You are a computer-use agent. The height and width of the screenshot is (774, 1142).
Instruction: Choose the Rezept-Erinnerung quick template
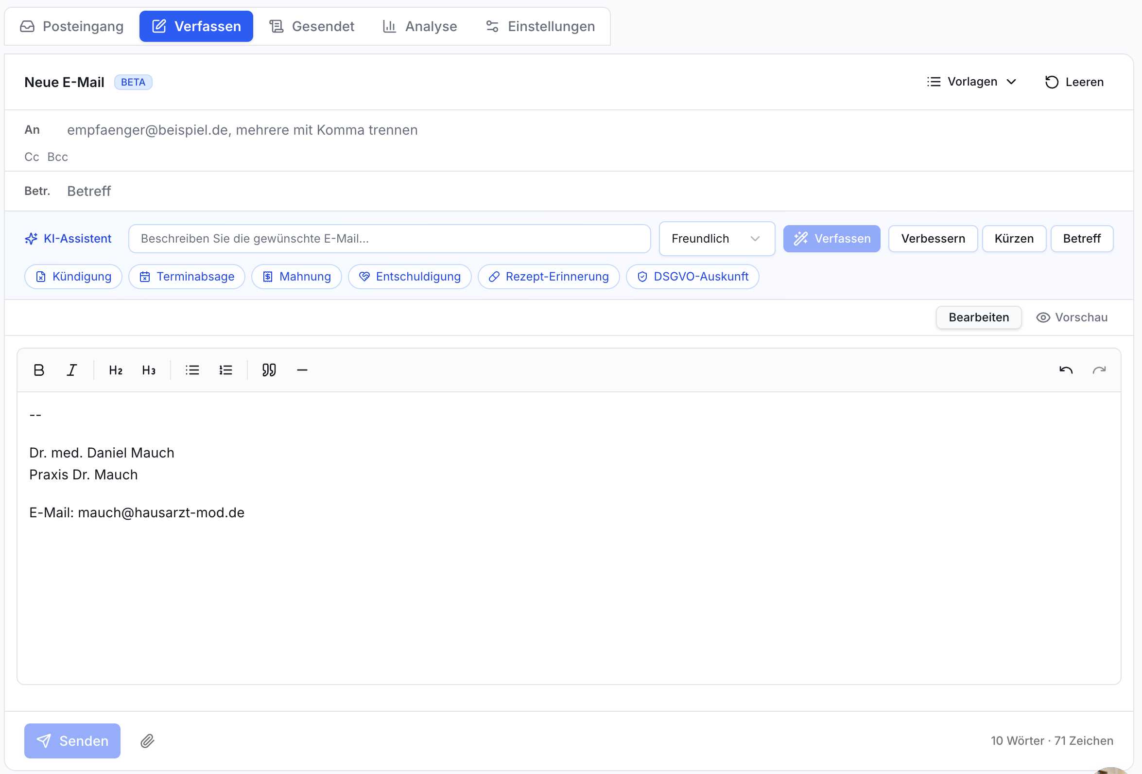pyautogui.click(x=548, y=276)
